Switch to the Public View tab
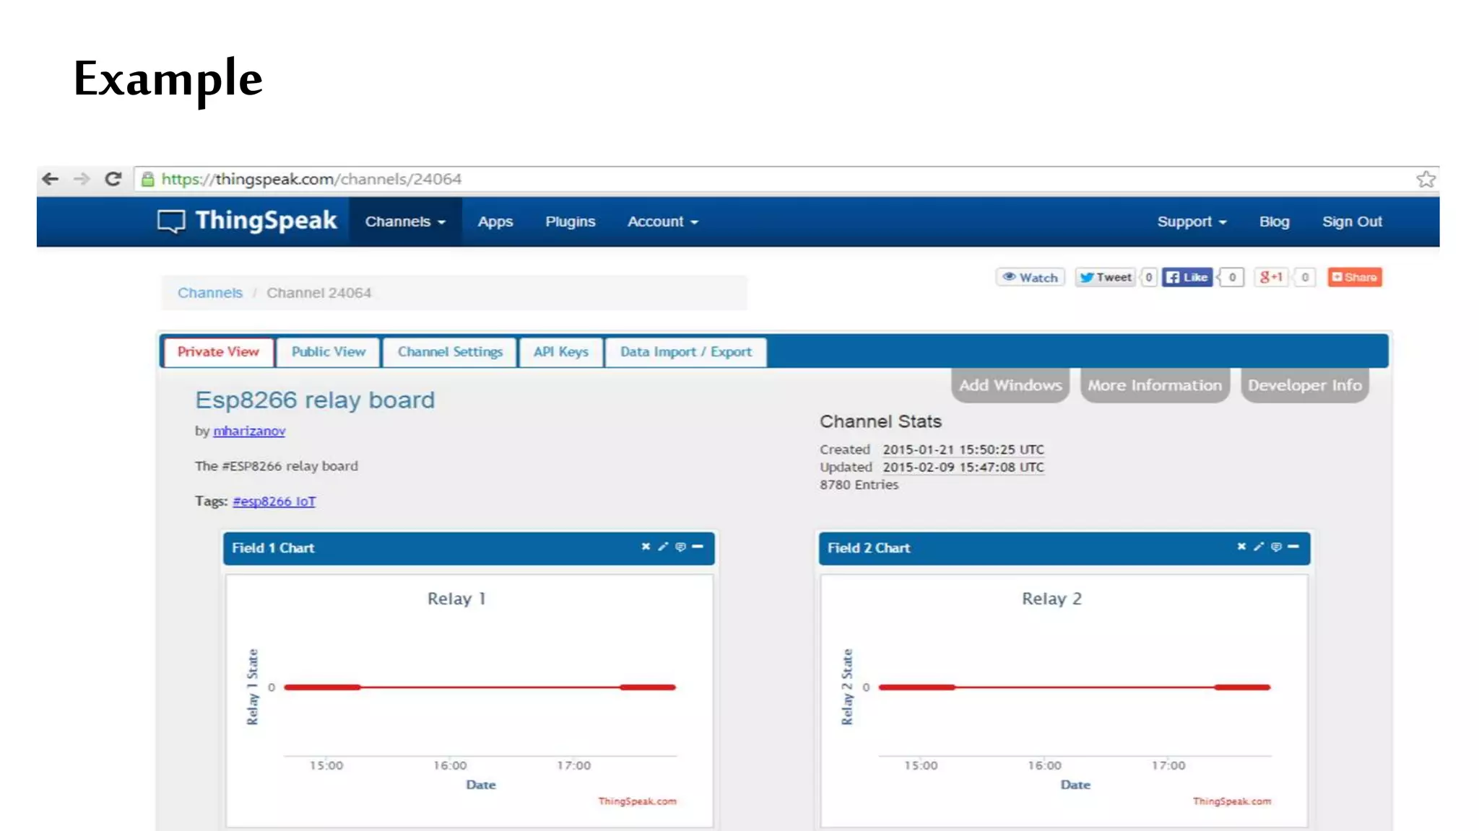The image size is (1479, 831). (329, 352)
